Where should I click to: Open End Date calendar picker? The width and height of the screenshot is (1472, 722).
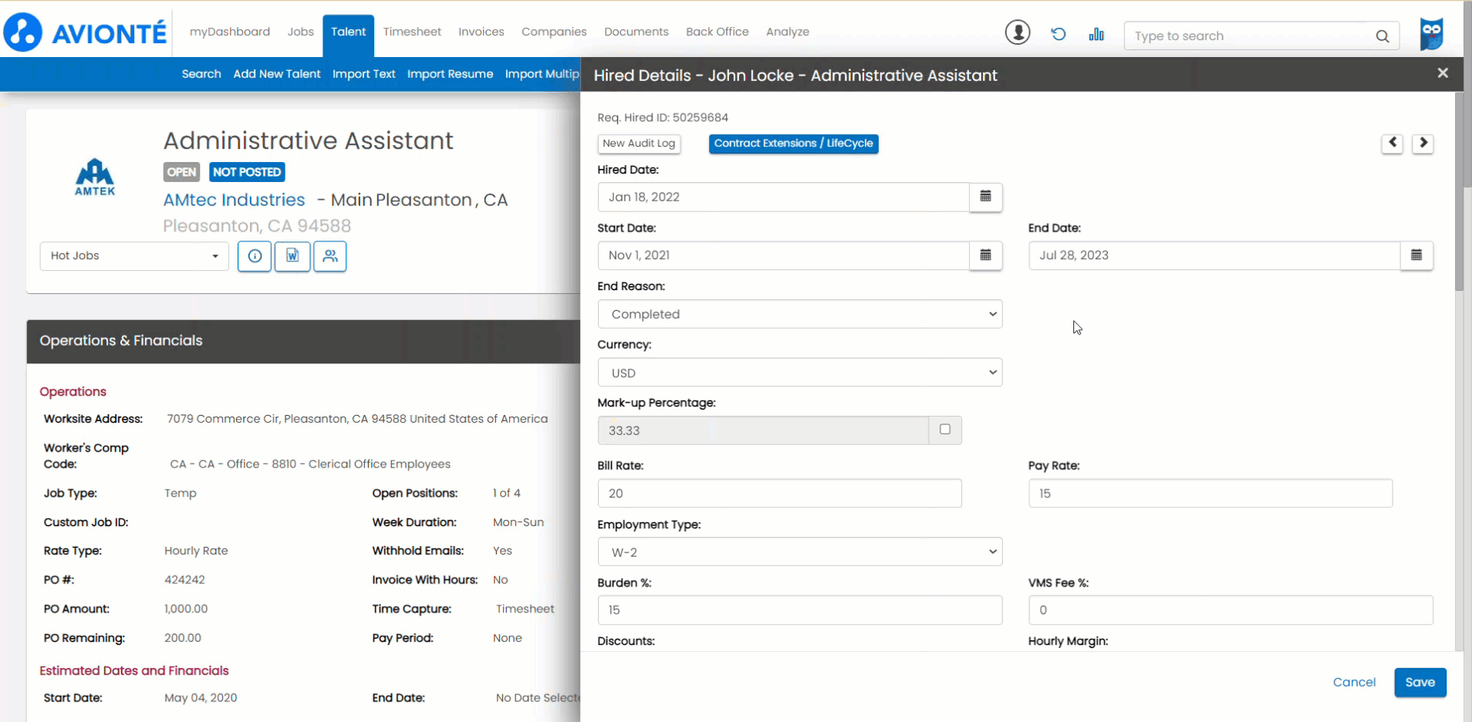[x=1416, y=255]
